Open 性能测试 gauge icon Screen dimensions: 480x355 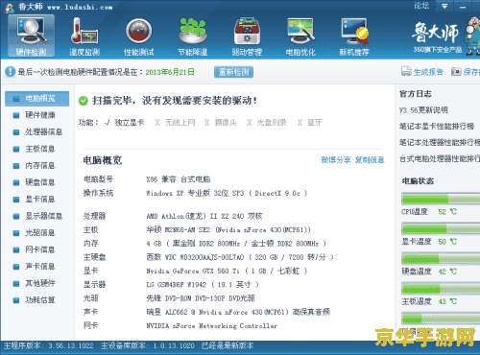click(139, 35)
